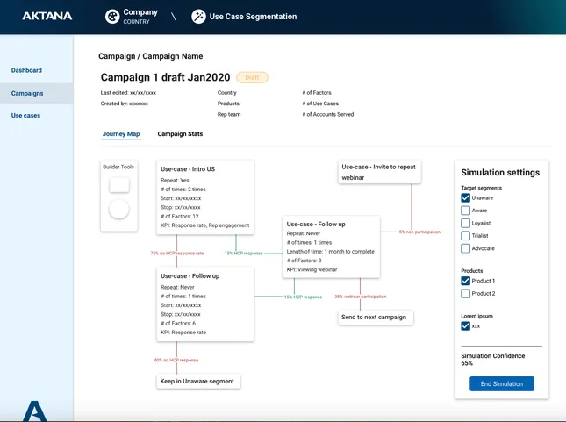Select the Use-case - Invite to repeat webinar card
The width and height of the screenshot is (566, 422).
[x=379, y=172]
